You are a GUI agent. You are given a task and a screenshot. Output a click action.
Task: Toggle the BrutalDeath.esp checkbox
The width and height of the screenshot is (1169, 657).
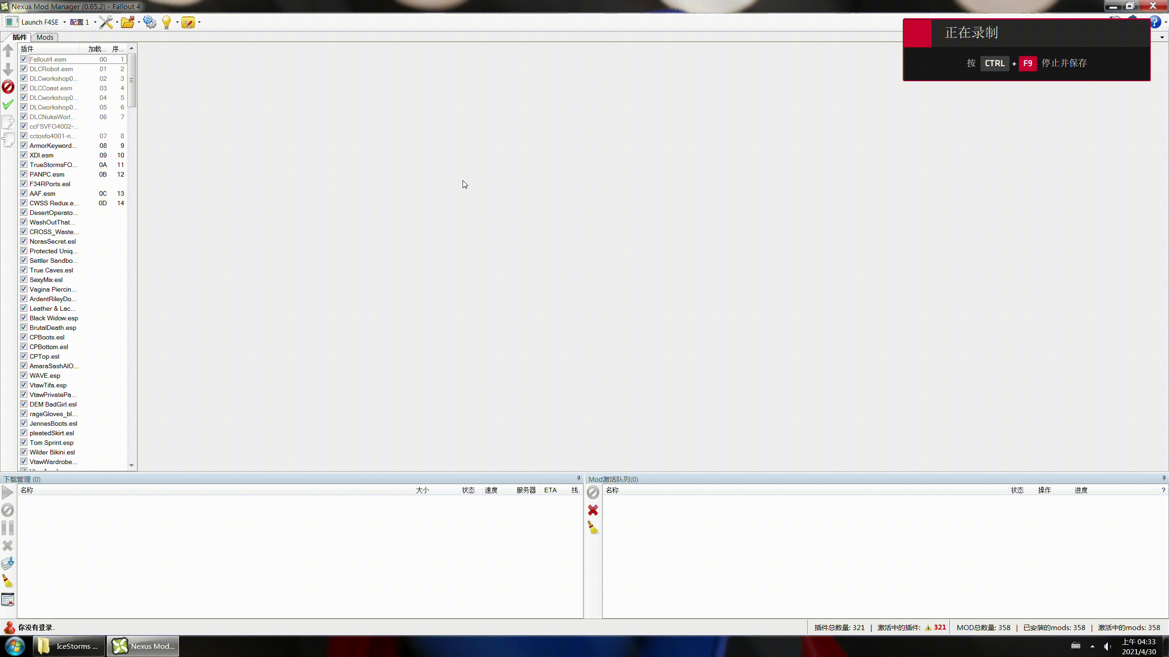click(x=24, y=328)
